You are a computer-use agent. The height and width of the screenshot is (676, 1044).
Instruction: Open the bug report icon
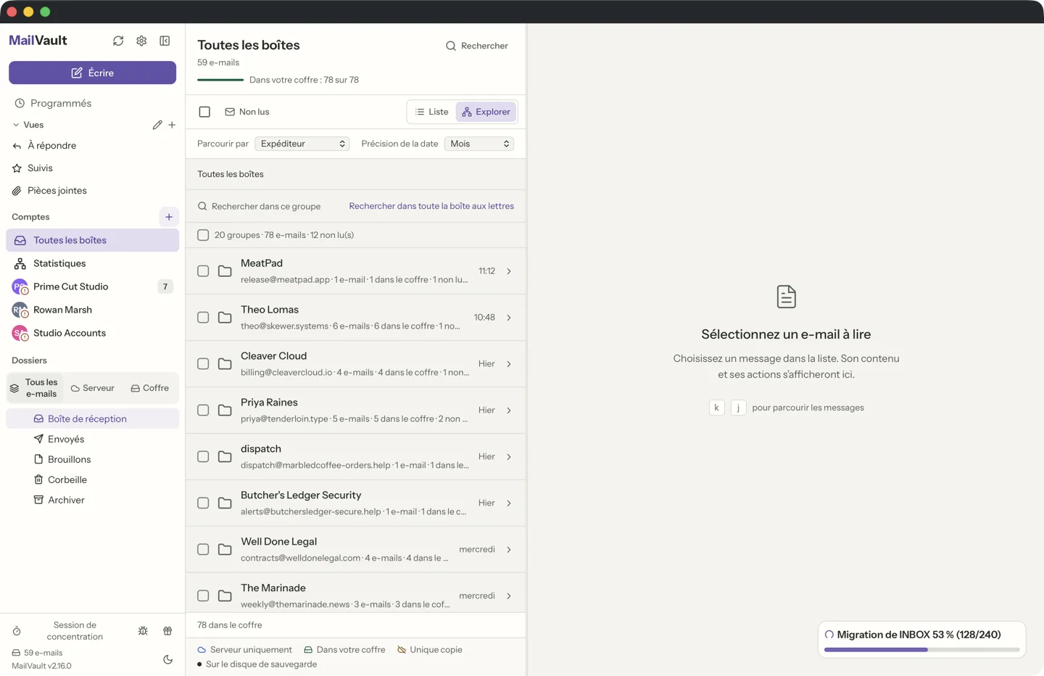point(143,631)
